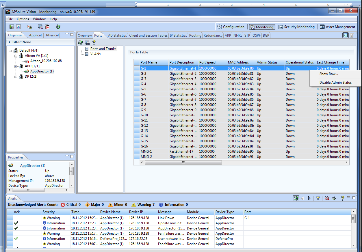Check the ack box for the Link Down warning
Screen dimensions: 362x252
[x=16, y=218]
